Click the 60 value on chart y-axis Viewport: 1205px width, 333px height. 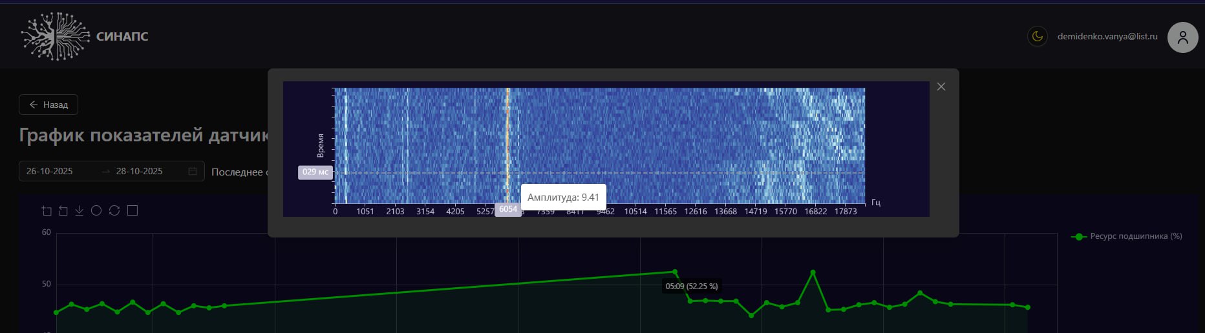click(46, 232)
